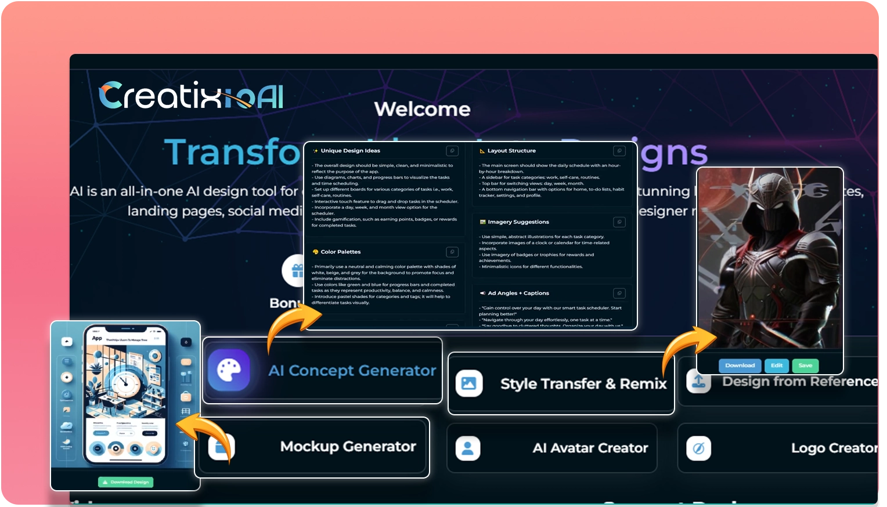
Task: Click the Design from Reference upload icon
Action: (698, 382)
